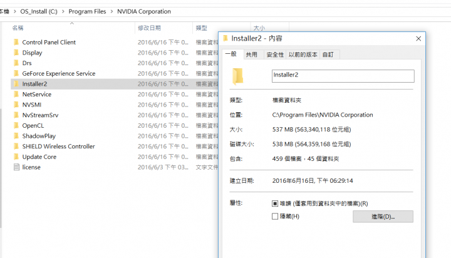
Task: Expand breadcrumb arrow before OS_Install (C:)
Action: pos(14,11)
